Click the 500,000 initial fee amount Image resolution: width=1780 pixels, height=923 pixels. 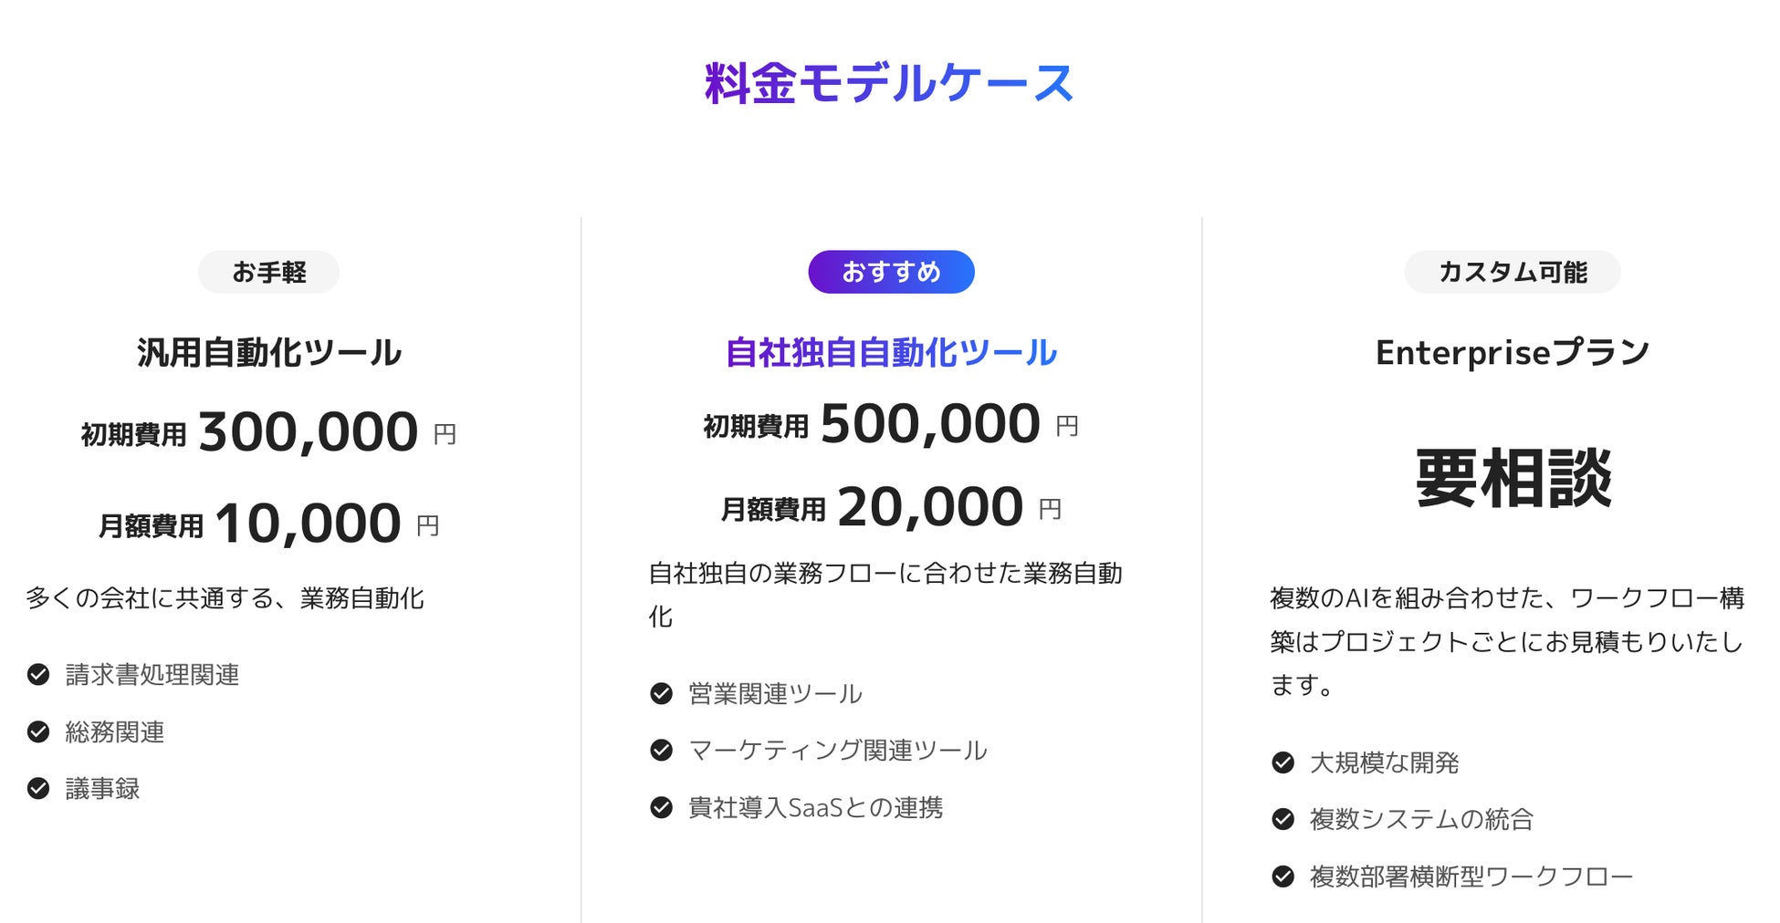tap(929, 424)
